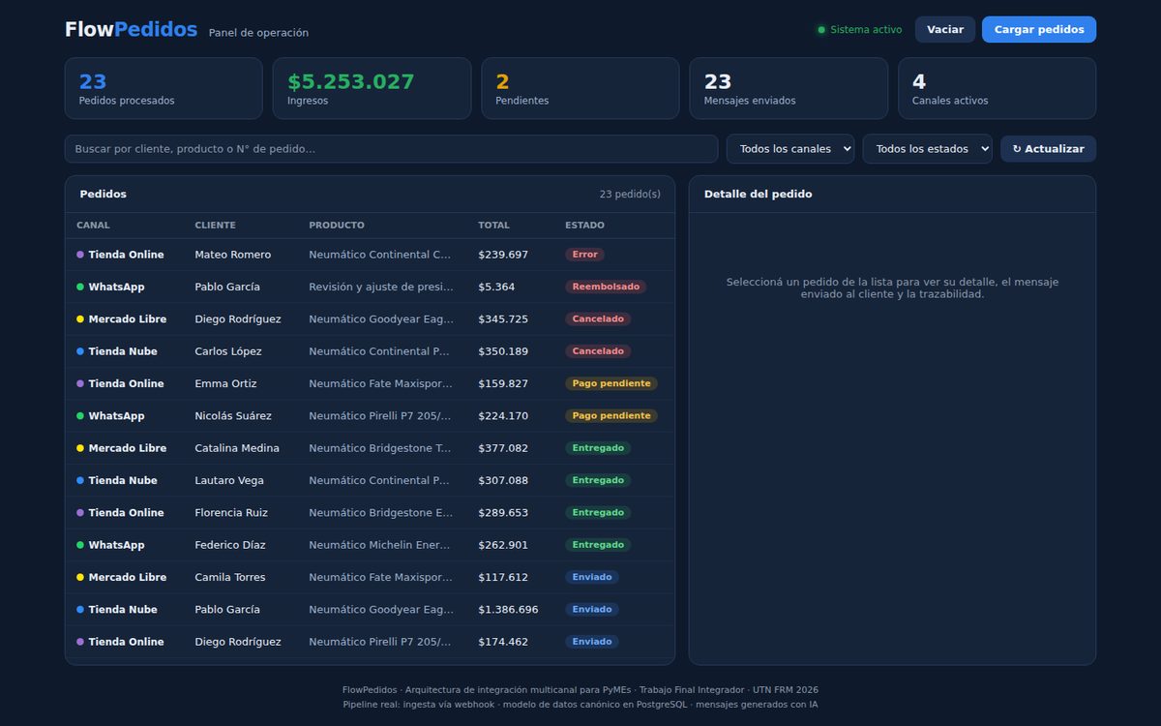Click the CLIENTE column header
The height and width of the screenshot is (726, 1161).
pyautogui.click(x=215, y=226)
